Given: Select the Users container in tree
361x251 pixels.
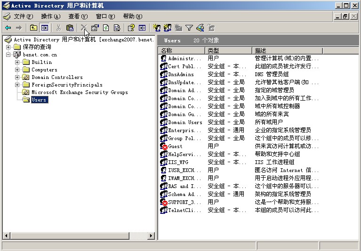Looking at the screenshot, I should coord(39,100).
